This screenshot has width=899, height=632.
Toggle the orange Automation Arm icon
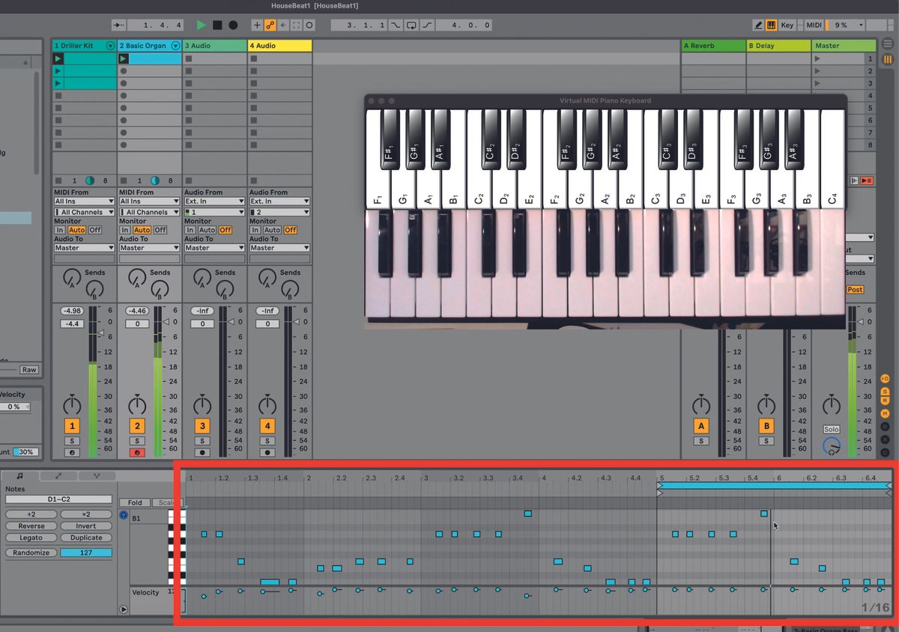270,25
